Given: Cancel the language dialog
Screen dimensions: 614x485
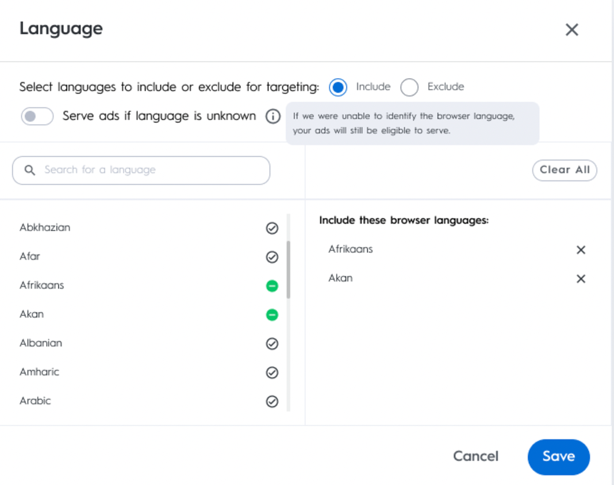Looking at the screenshot, I should pos(475,457).
